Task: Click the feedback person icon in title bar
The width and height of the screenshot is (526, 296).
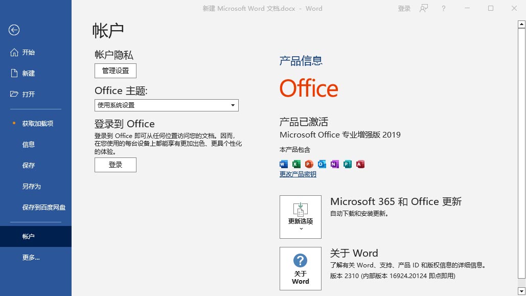Action: 424,8
